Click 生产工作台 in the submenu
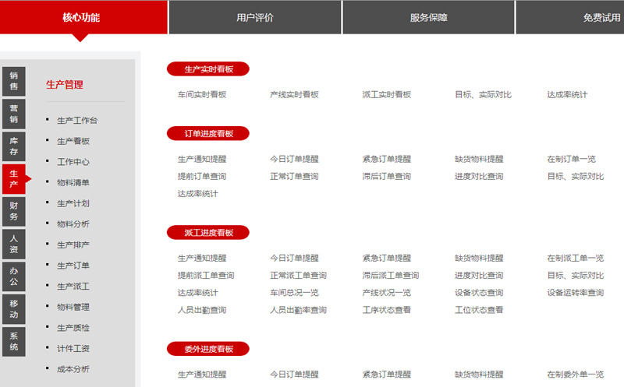624x387 pixels. point(77,121)
